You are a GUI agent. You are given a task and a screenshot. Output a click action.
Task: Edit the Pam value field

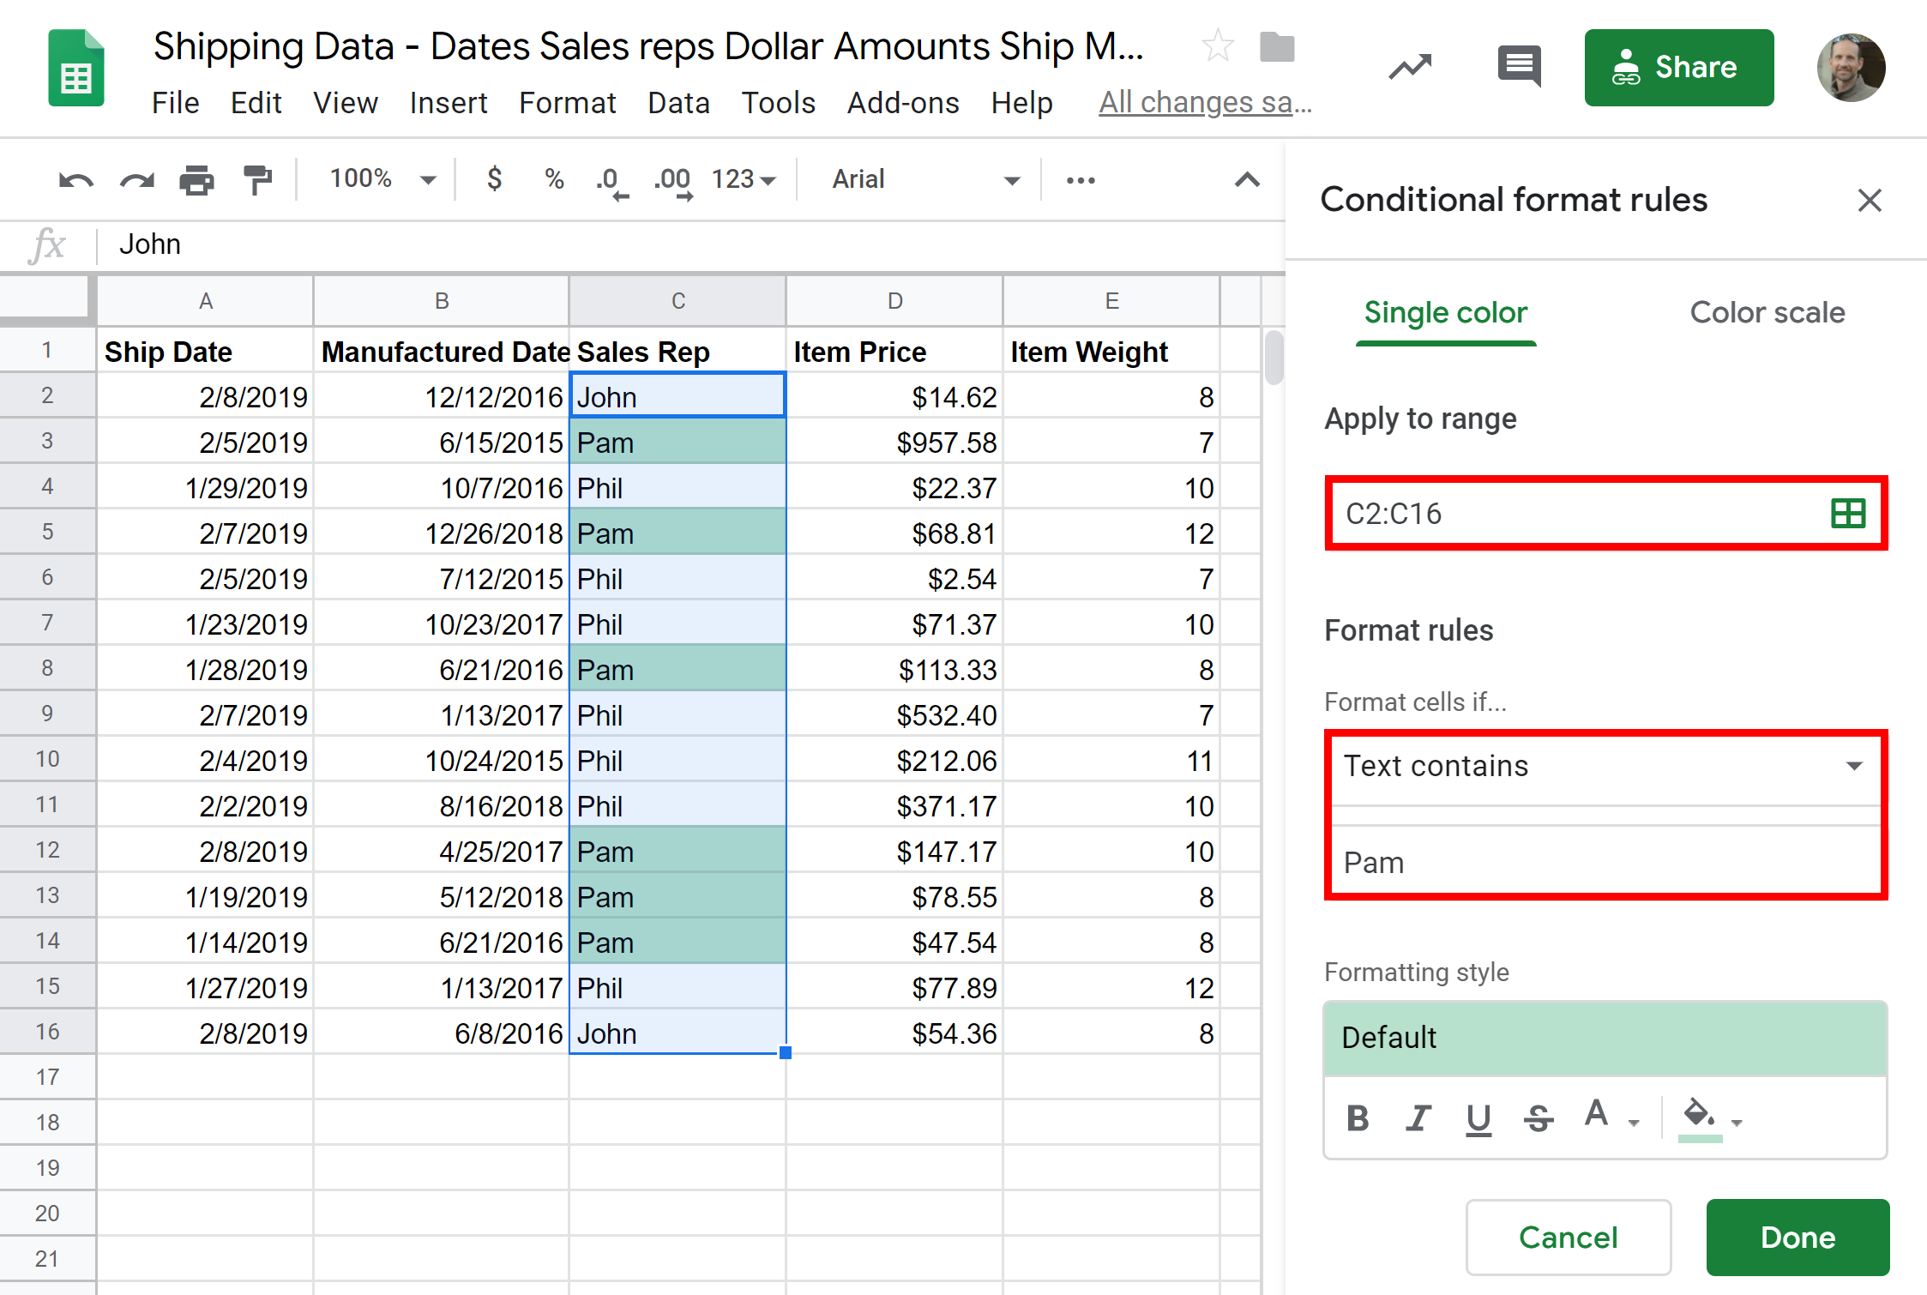click(x=1604, y=863)
